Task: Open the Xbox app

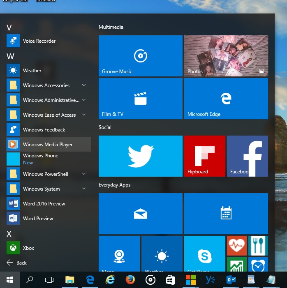Action: click(49, 248)
